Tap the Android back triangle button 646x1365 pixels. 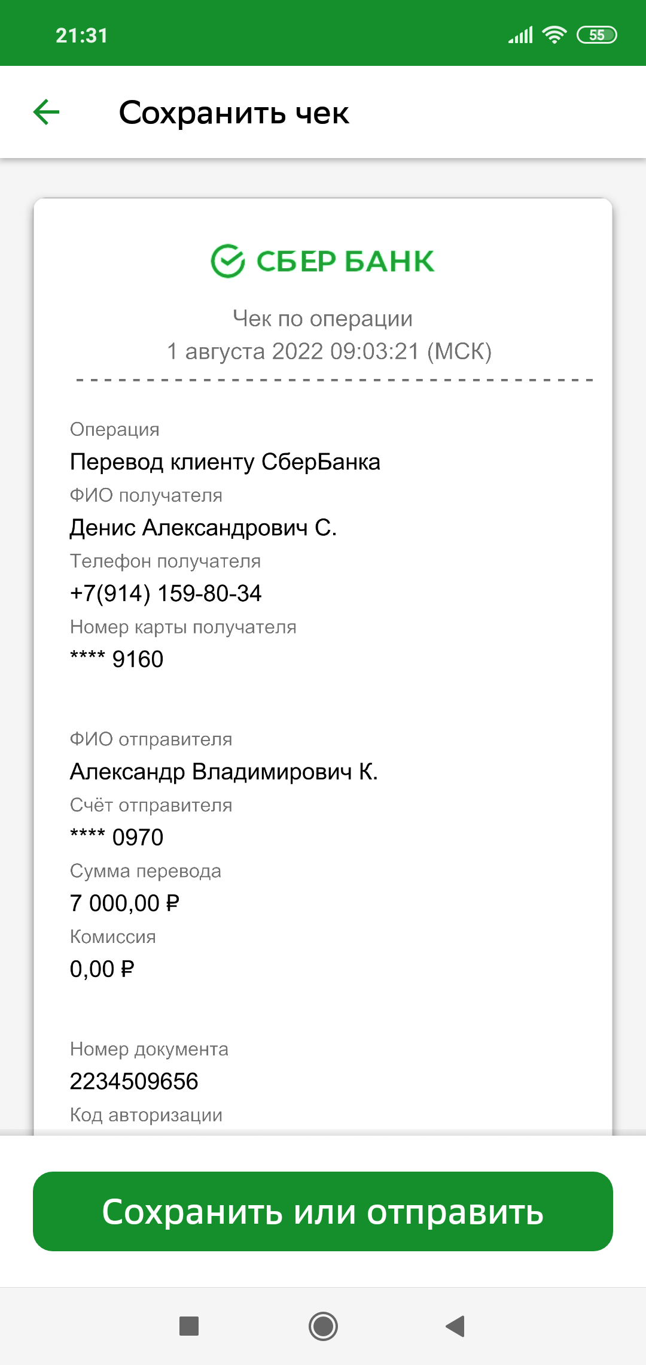pos(456,1325)
